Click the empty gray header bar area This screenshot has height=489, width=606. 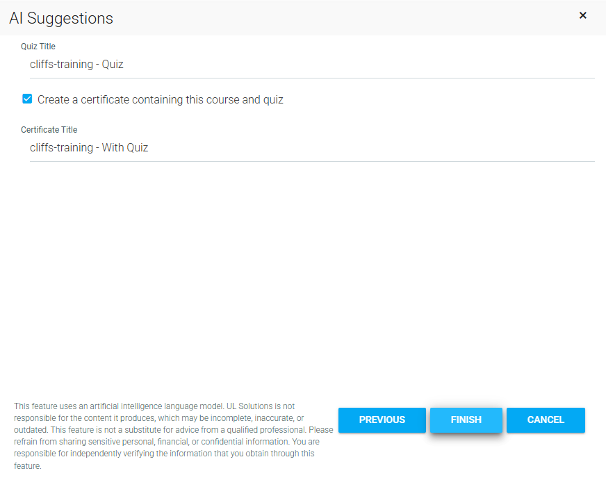tap(347, 17)
